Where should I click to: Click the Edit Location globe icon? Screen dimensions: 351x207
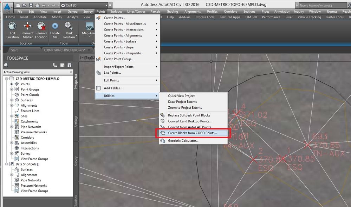(12, 26)
